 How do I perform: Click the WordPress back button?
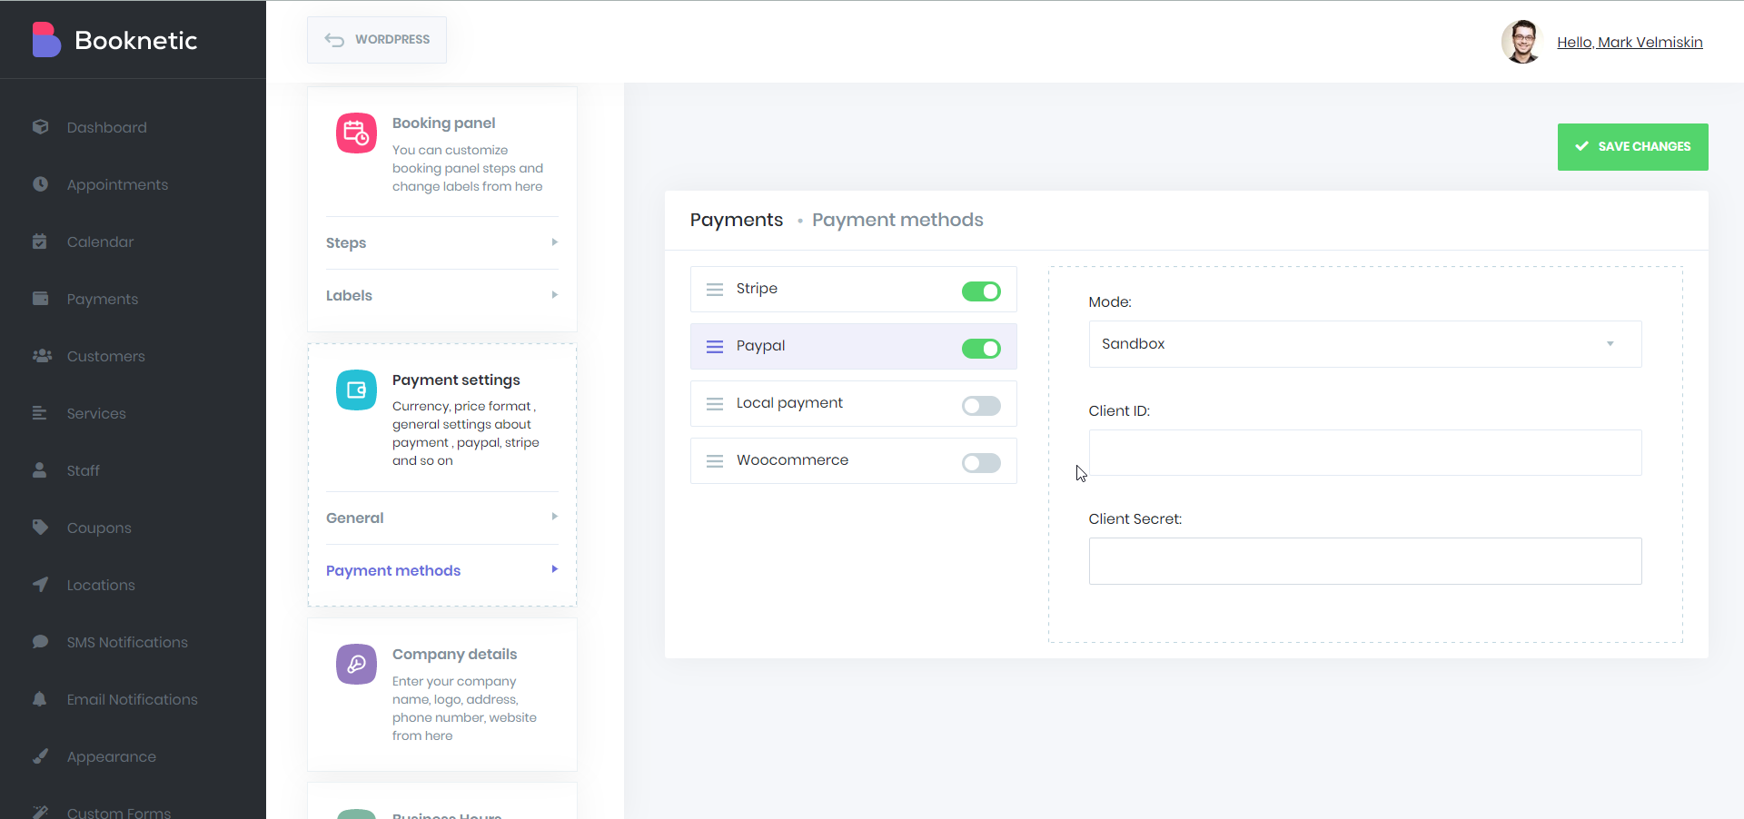tap(377, 40)
